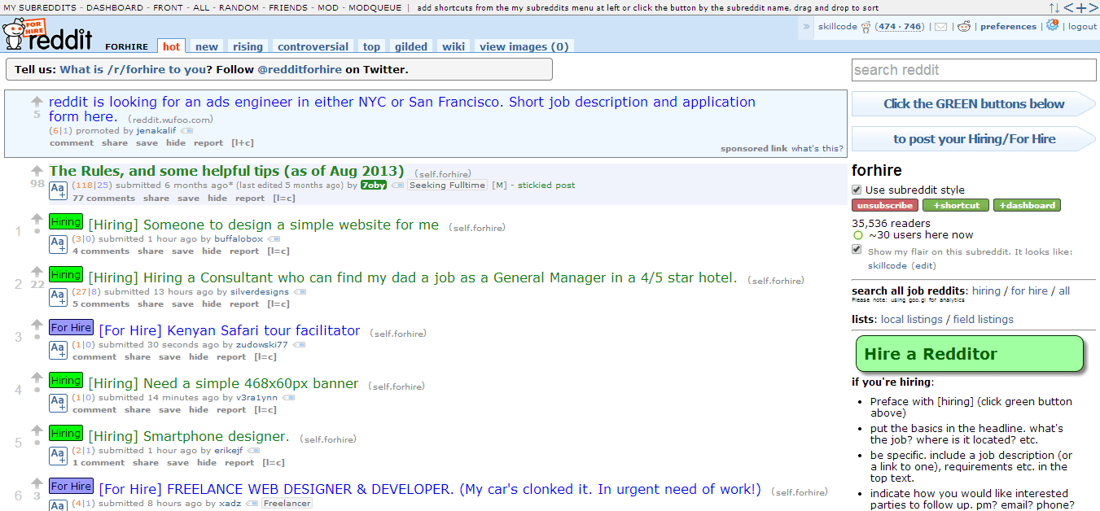Click the left angle bracket in shortcut bar
Image resolution: width=1100 pixels, height=511 pixels.
pos(1068,8)
